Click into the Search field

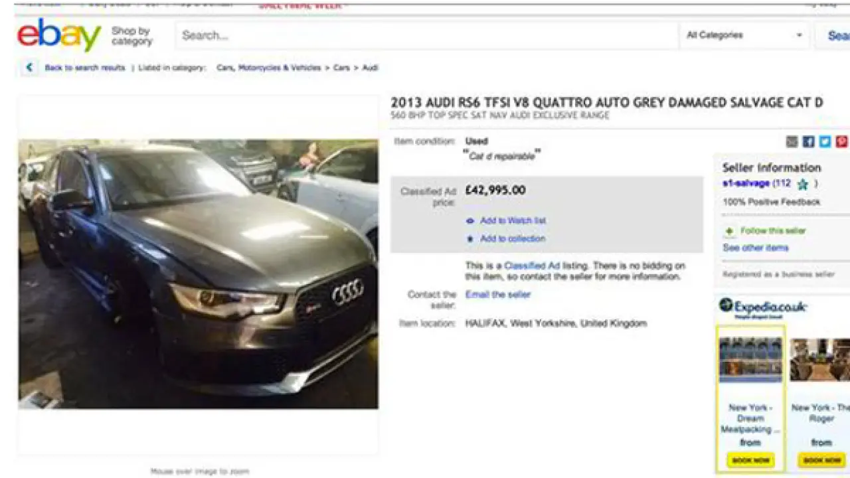425,36
